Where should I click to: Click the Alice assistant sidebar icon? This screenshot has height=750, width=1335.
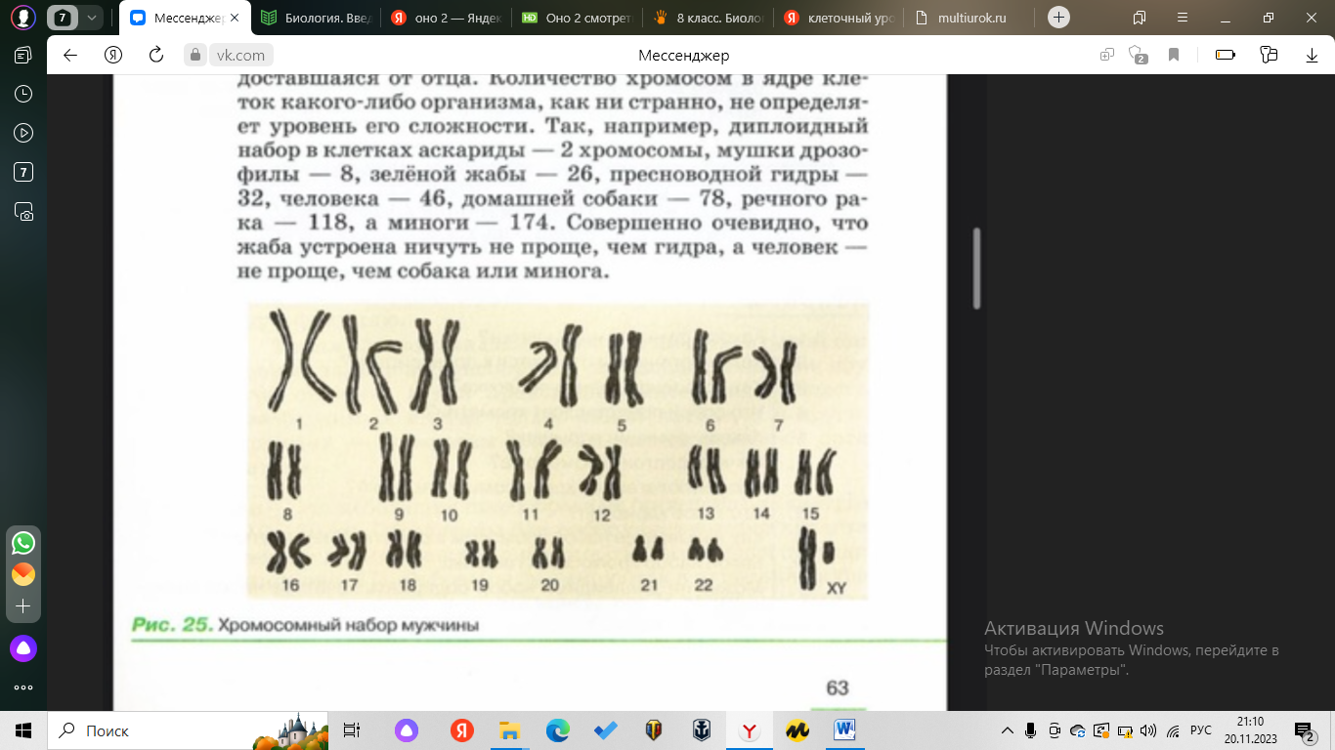23,647
